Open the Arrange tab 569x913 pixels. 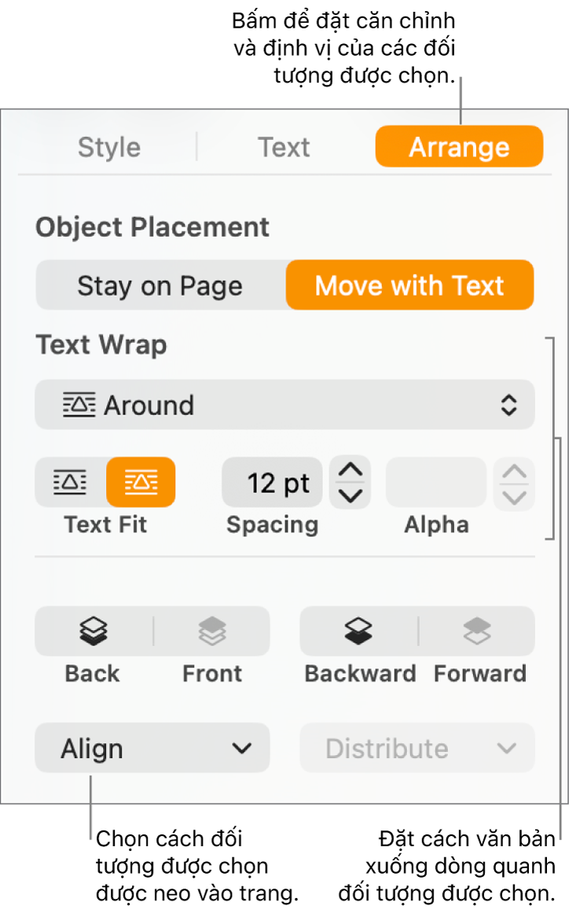pyautogui.click(x=459, y=147)
